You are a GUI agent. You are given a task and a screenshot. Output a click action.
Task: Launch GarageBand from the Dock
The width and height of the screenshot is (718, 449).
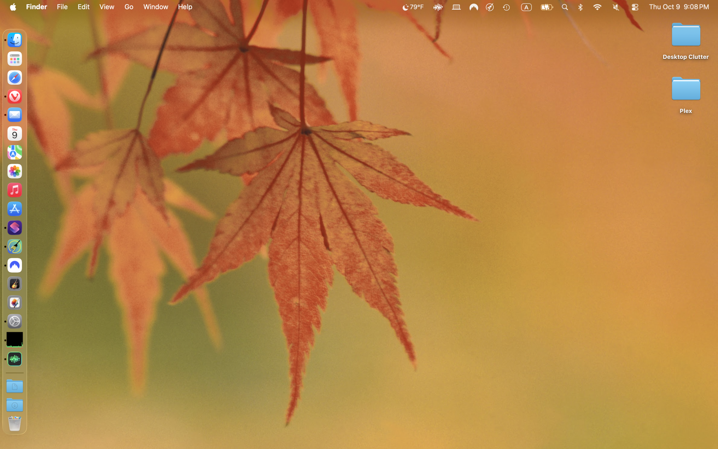[x=14, y=284]
